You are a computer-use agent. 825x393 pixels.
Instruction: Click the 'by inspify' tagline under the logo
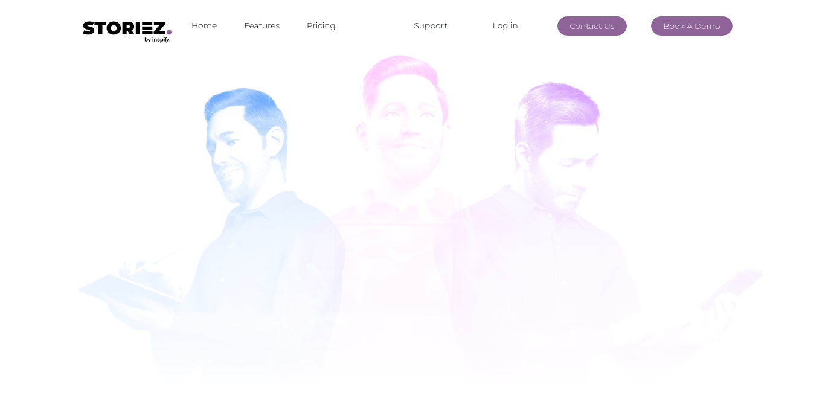(157, 40)
